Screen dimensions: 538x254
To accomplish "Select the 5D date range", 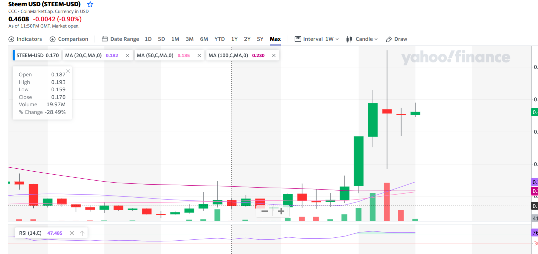I will tap(161, 39).
